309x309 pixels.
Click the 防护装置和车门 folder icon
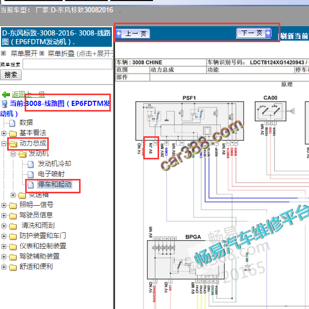coord(13,237)
